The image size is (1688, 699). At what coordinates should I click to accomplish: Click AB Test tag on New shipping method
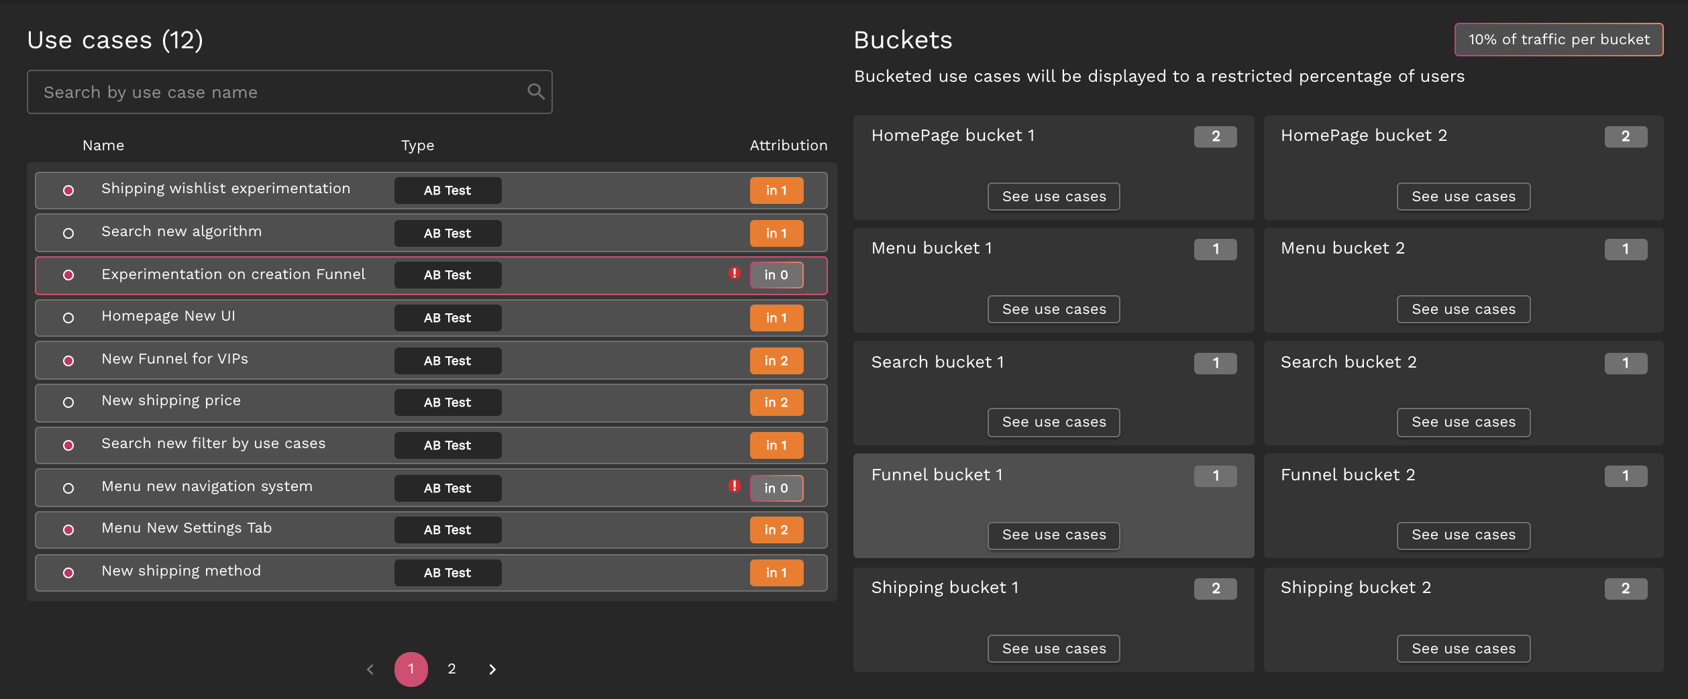pyautogui.click(x=447, y=573)
